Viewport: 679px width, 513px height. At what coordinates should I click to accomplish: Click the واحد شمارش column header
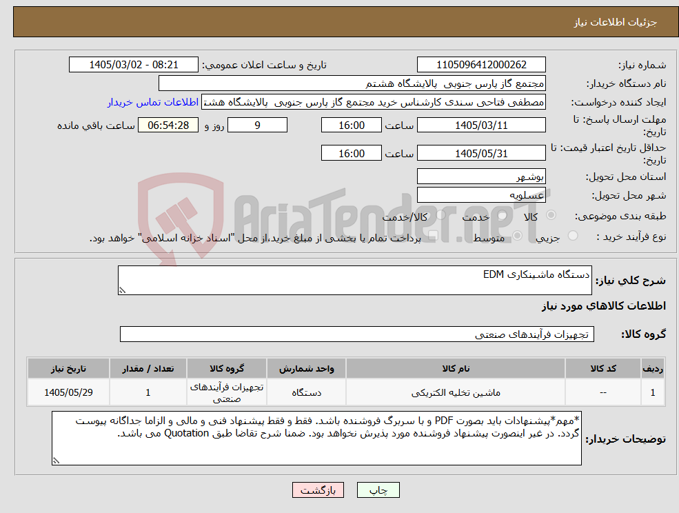(x=306, y=368)
